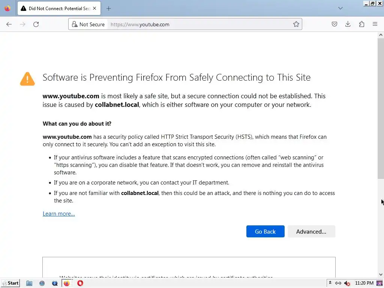This screenshot has height=288, width=384.
Task: Expand hidden system tray icons
Action: pos(330,283)
